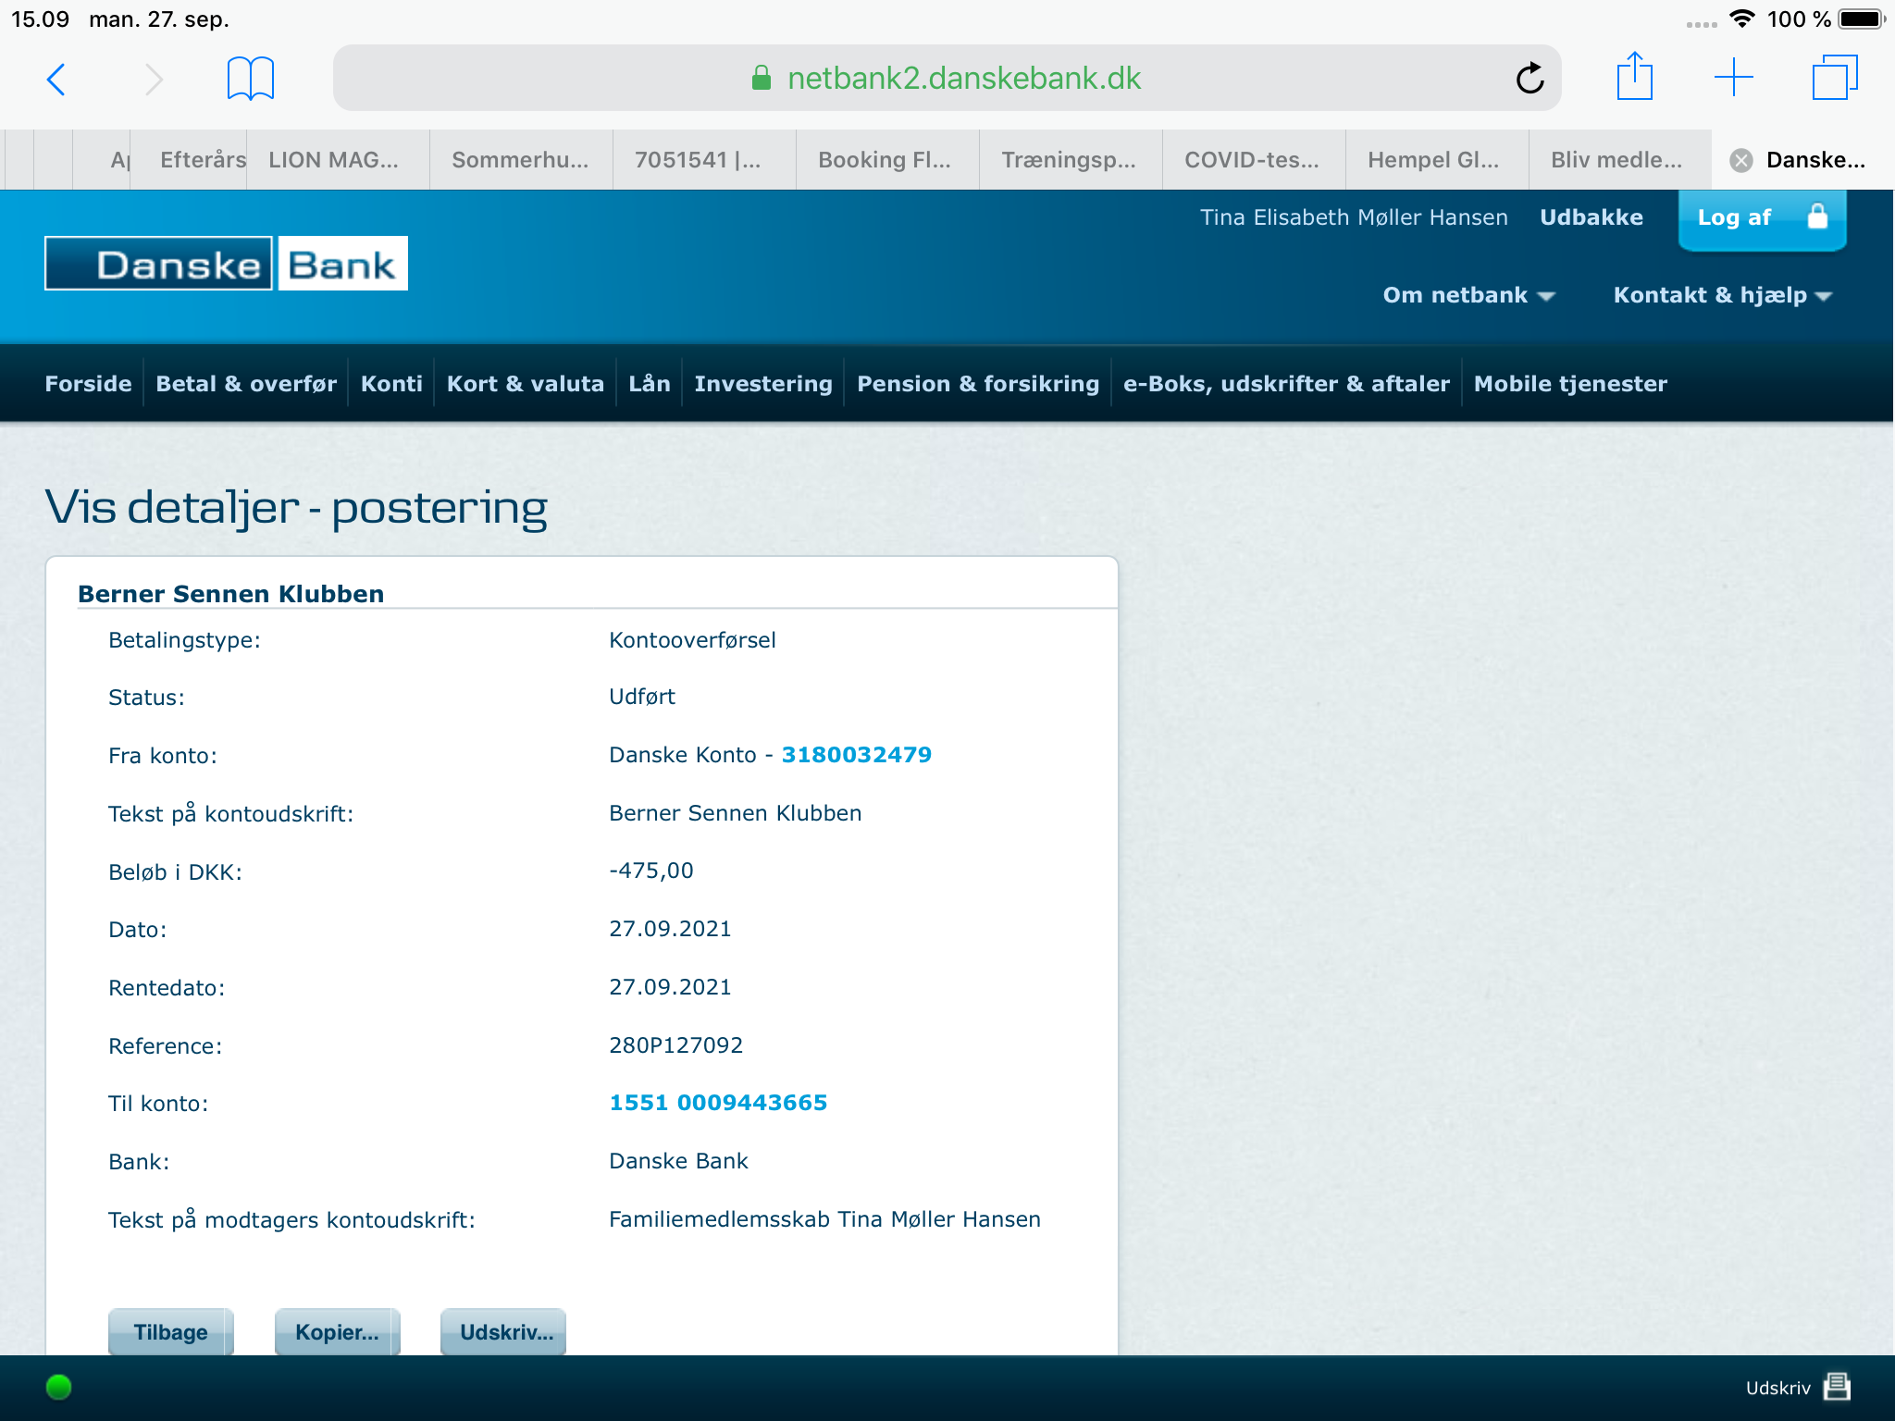The image size is (1895, 1421).
Task: Click account number 3180032479 link
Action: (x=857, y=755)
